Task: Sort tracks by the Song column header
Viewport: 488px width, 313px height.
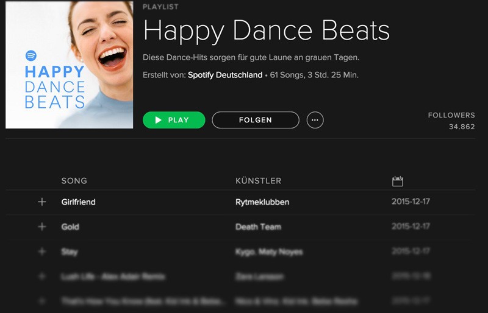Action: [x=74, y=181]
